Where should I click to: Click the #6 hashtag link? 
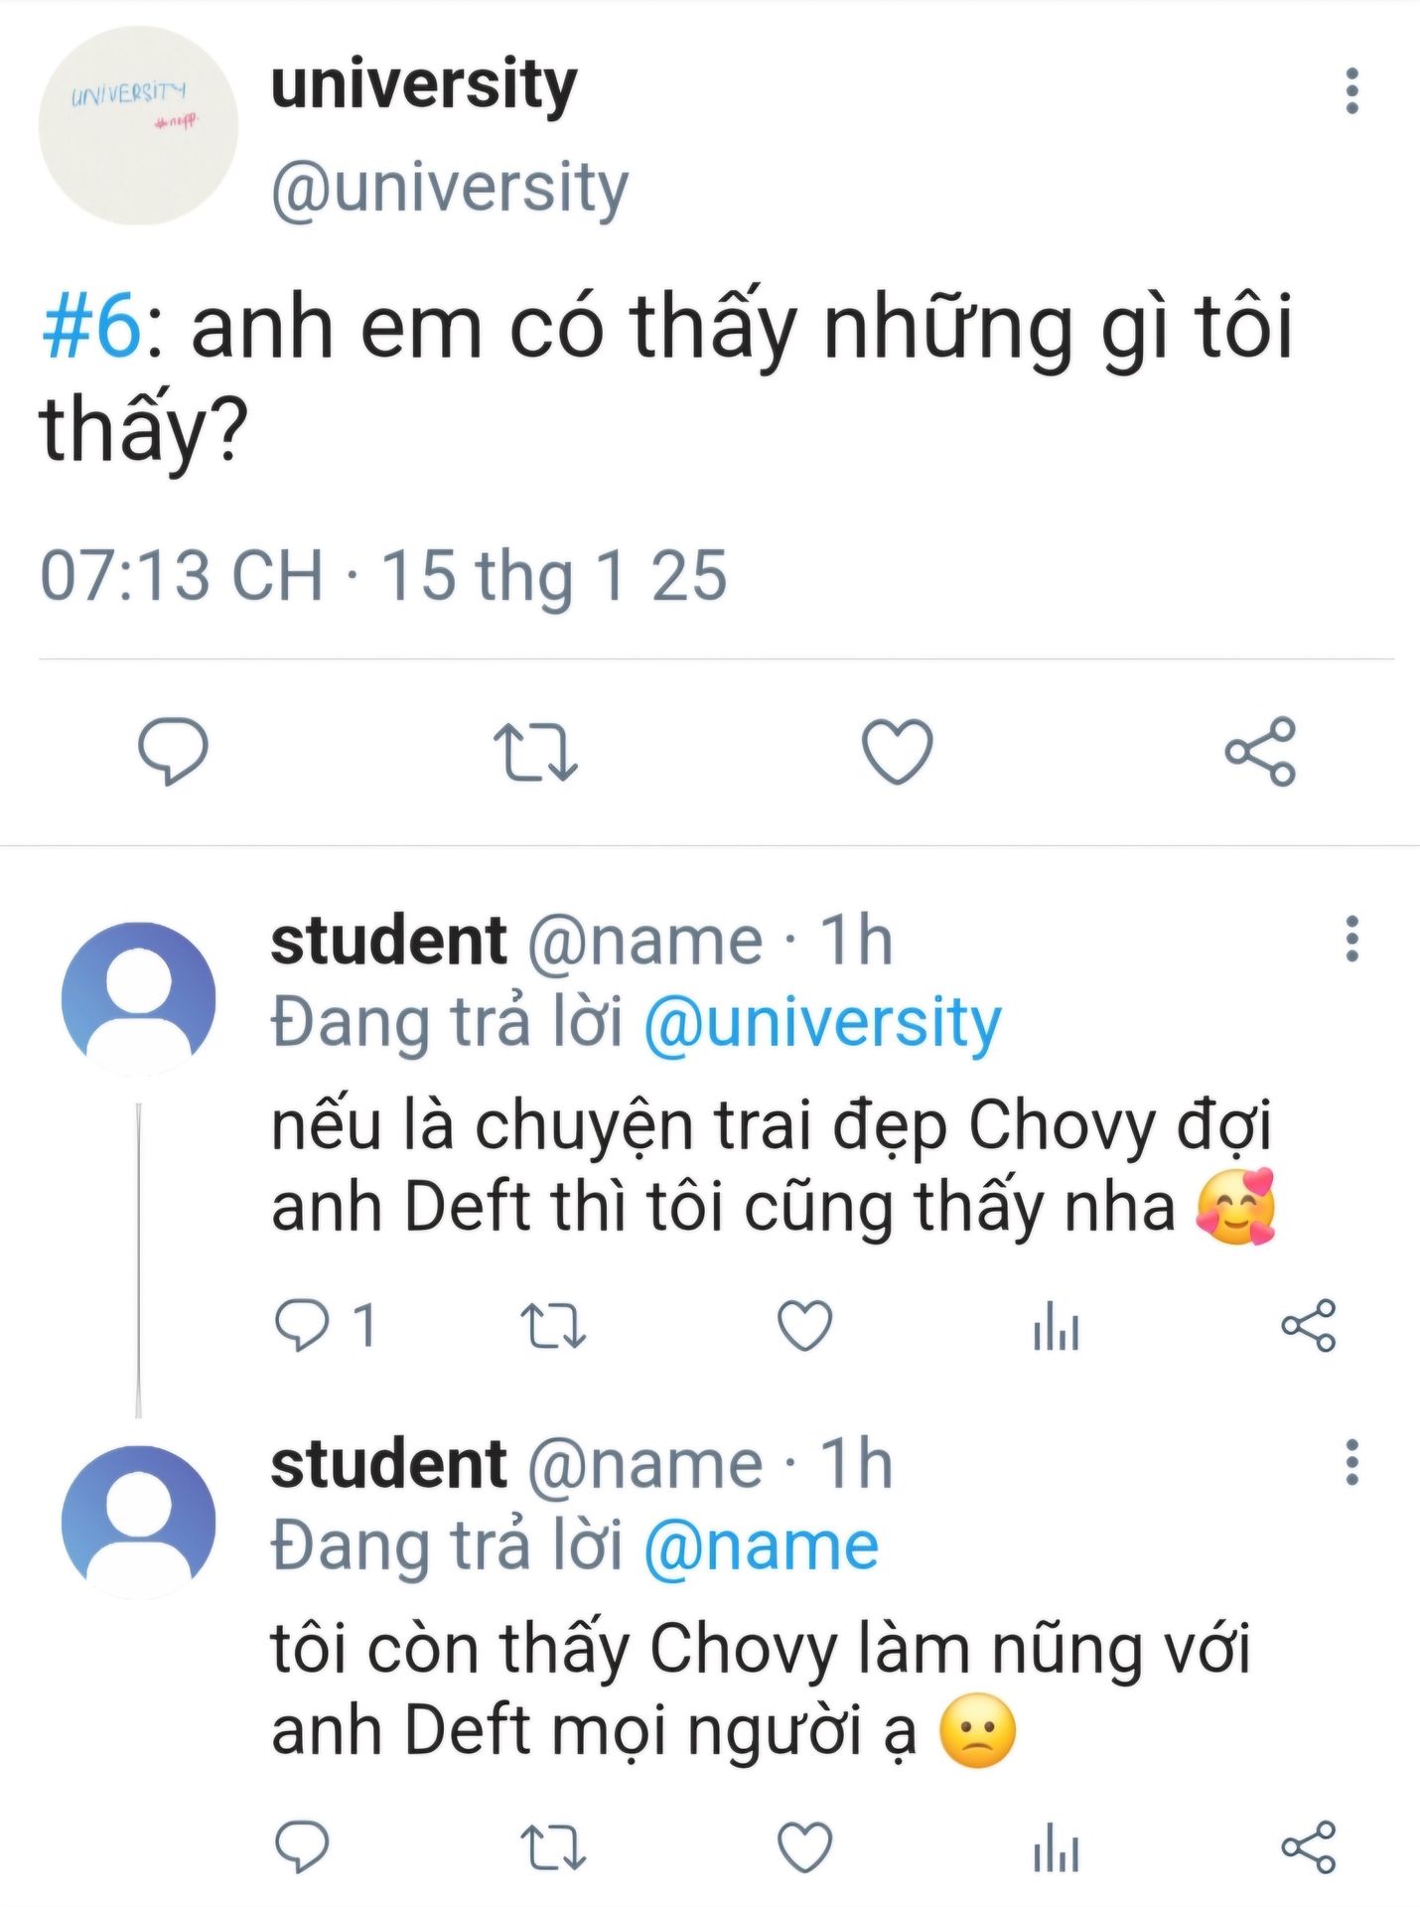pos(91,328)
